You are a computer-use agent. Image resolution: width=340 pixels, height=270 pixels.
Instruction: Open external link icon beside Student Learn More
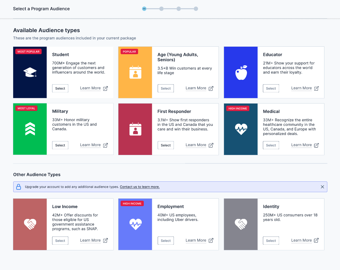pos(106,88)
